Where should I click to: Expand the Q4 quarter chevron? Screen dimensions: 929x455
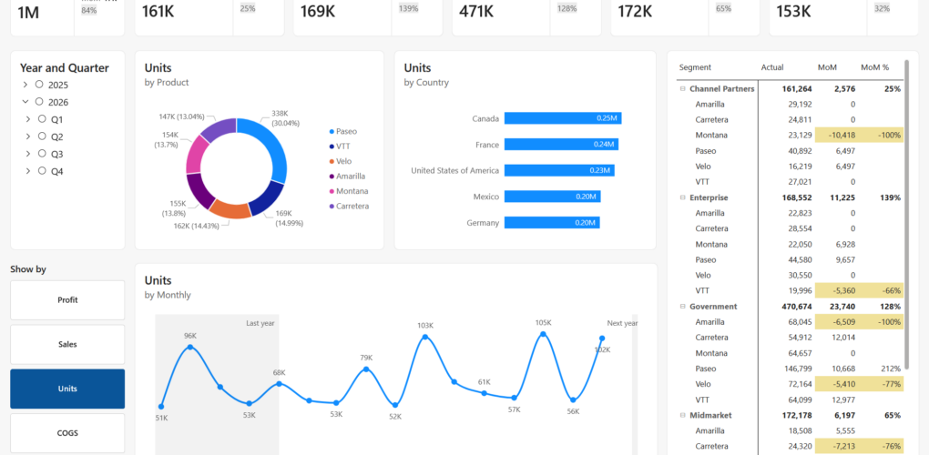[29, 171]
